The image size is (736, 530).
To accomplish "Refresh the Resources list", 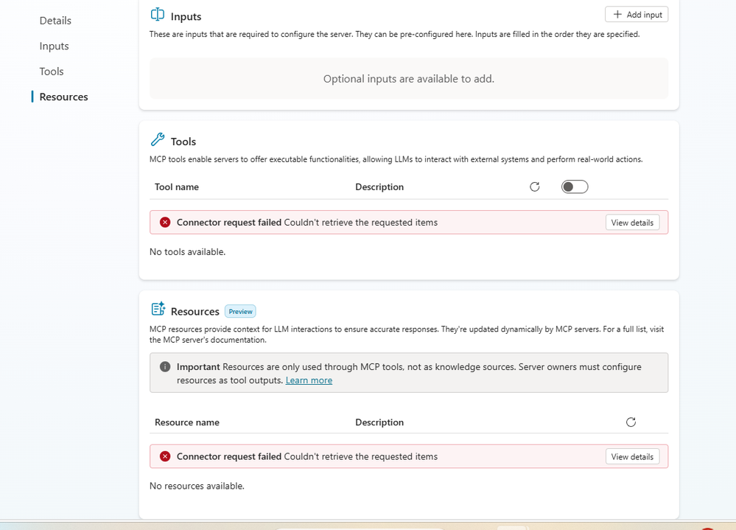I will [x=631, y=422].
